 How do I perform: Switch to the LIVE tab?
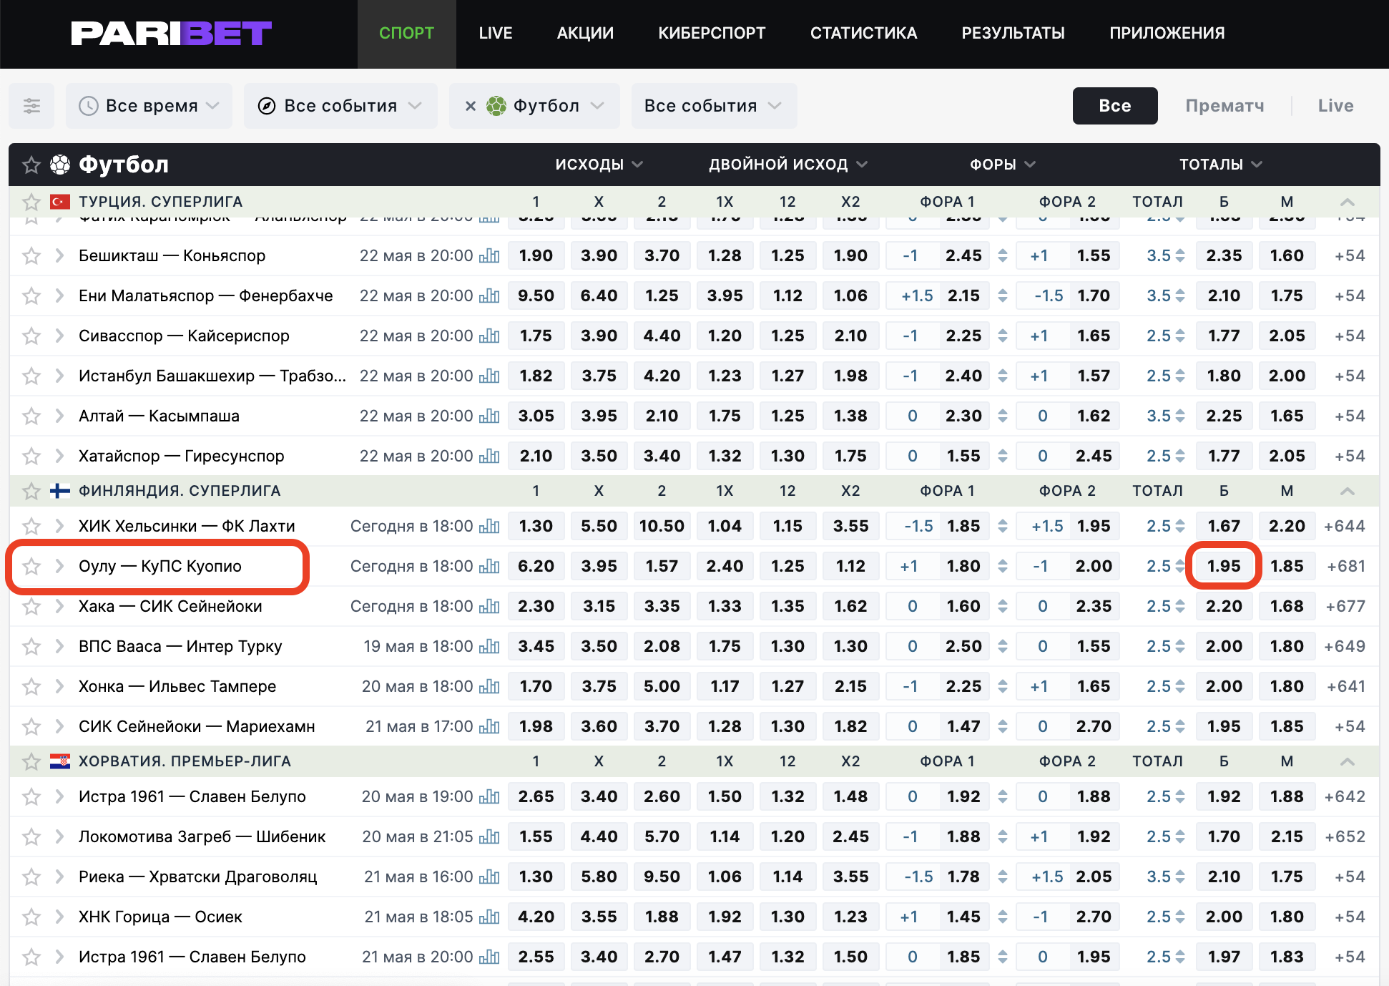point(496,33)
